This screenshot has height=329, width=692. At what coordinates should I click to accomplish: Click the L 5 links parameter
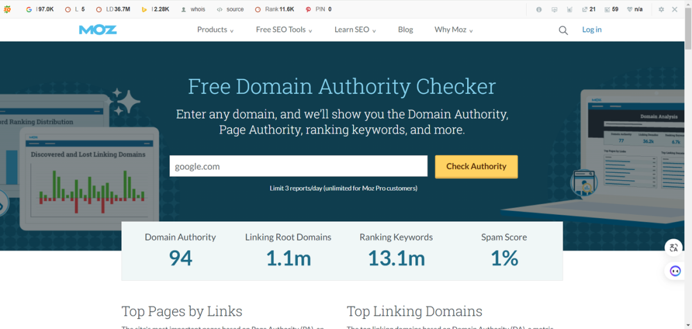tap(74, 9)
